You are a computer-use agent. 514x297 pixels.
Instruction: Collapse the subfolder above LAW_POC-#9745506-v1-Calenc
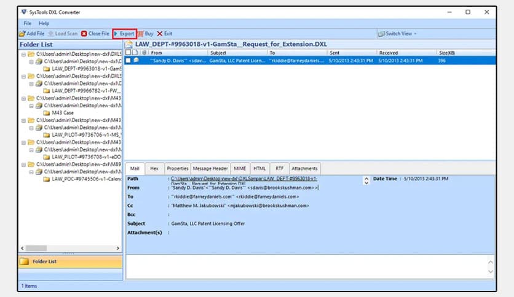coord(31,172)
